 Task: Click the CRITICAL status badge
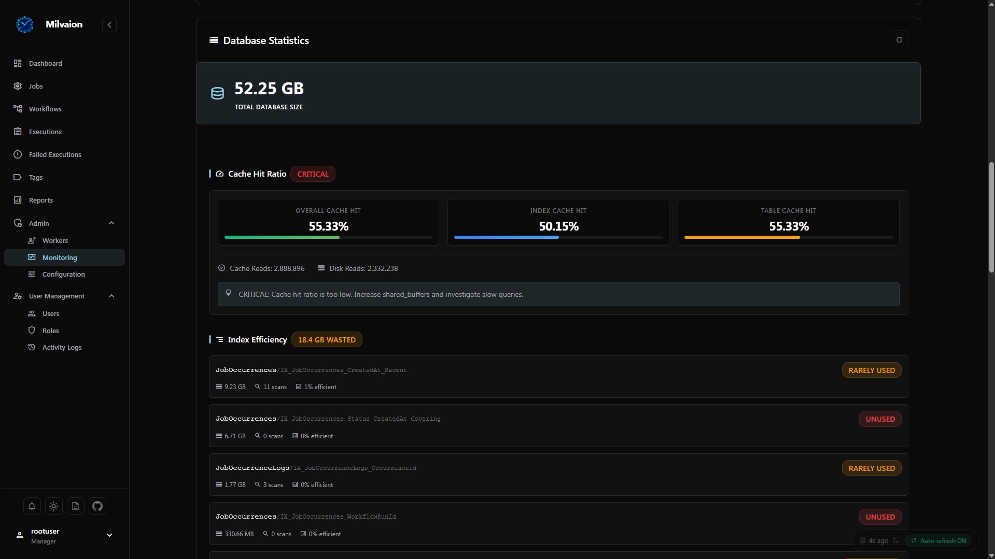click(313, 174)
